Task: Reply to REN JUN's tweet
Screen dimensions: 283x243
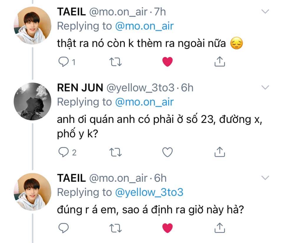Action: point(63,152)
